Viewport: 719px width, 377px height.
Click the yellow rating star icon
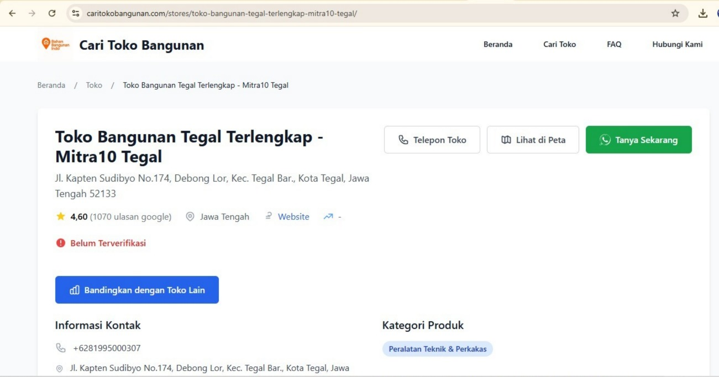click(61, 216)
